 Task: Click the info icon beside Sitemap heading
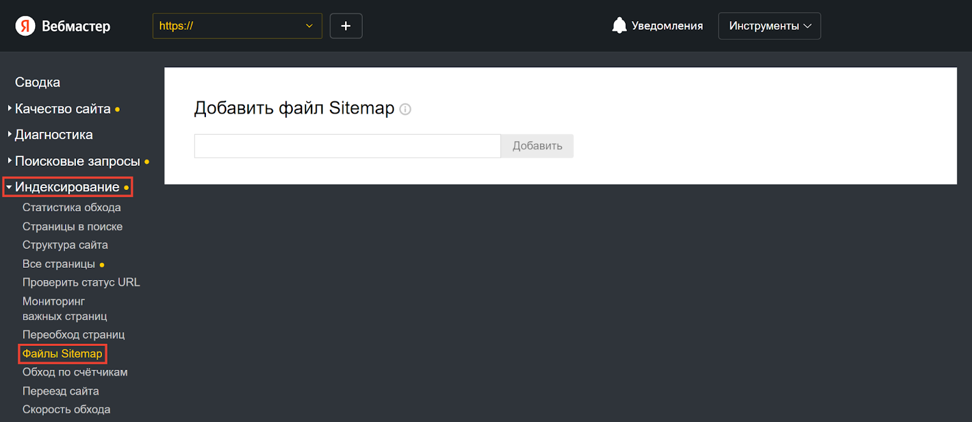click(x=405, y=109)
